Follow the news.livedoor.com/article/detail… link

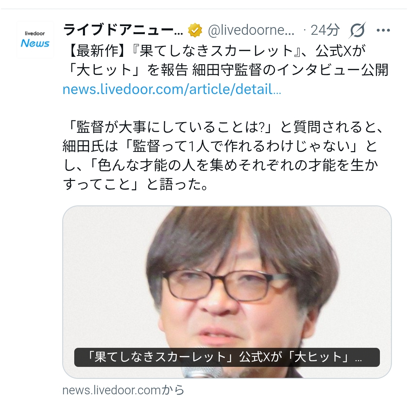click(x=172, y=89)
